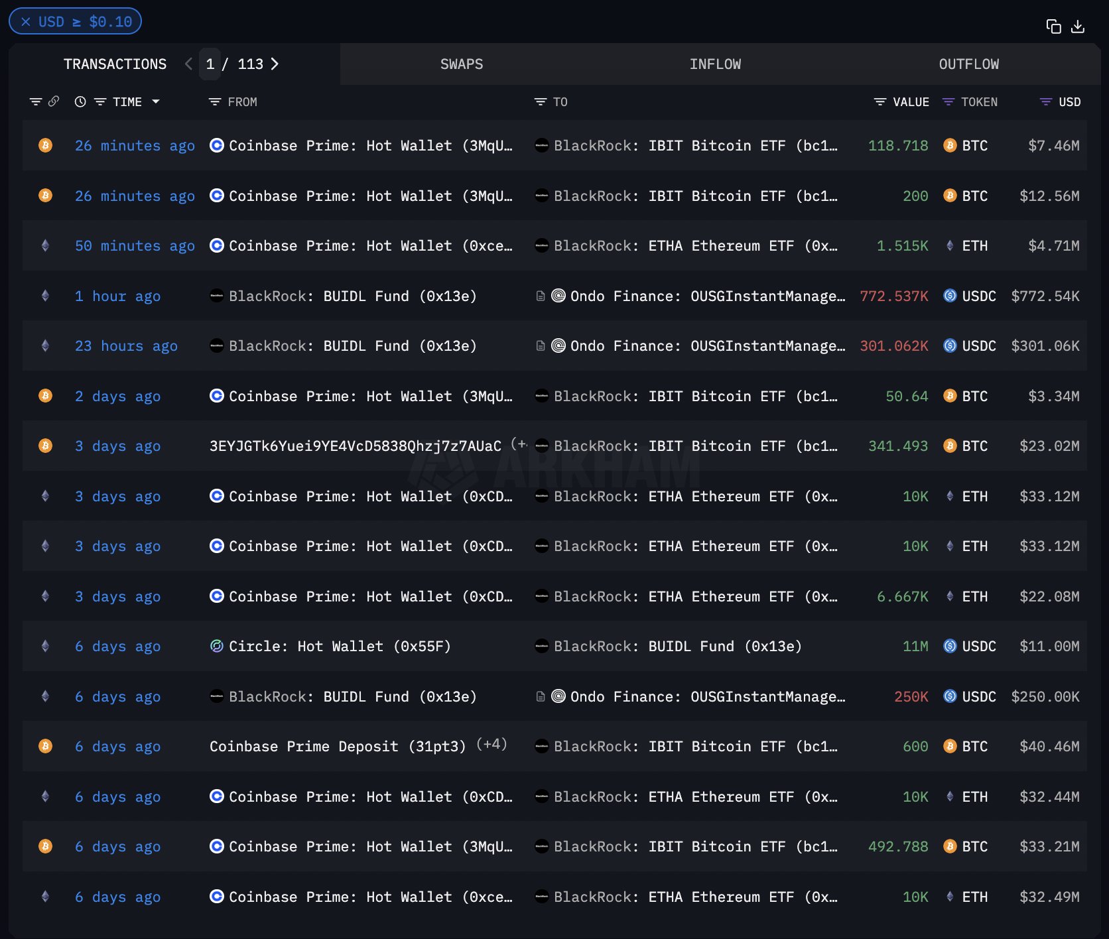Open the 50 minutes ago transaction link

pos(135,245)
